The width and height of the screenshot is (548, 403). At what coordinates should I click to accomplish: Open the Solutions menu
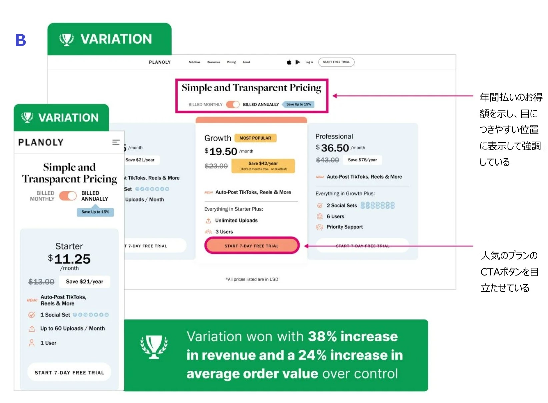coord(194,62)
